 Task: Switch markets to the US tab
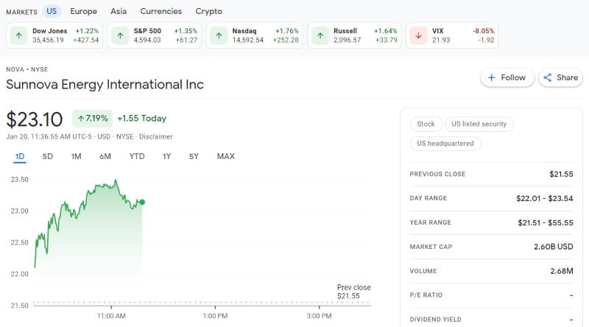click(x=52, y=11)
